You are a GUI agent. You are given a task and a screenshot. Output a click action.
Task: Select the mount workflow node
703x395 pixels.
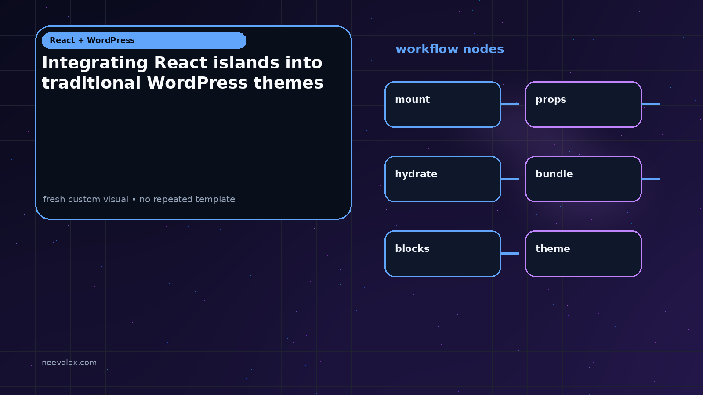tap(443, 104)
